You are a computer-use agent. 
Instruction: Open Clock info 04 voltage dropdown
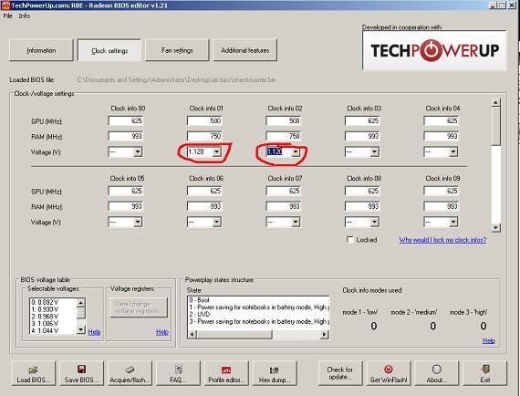coord(453,151)
